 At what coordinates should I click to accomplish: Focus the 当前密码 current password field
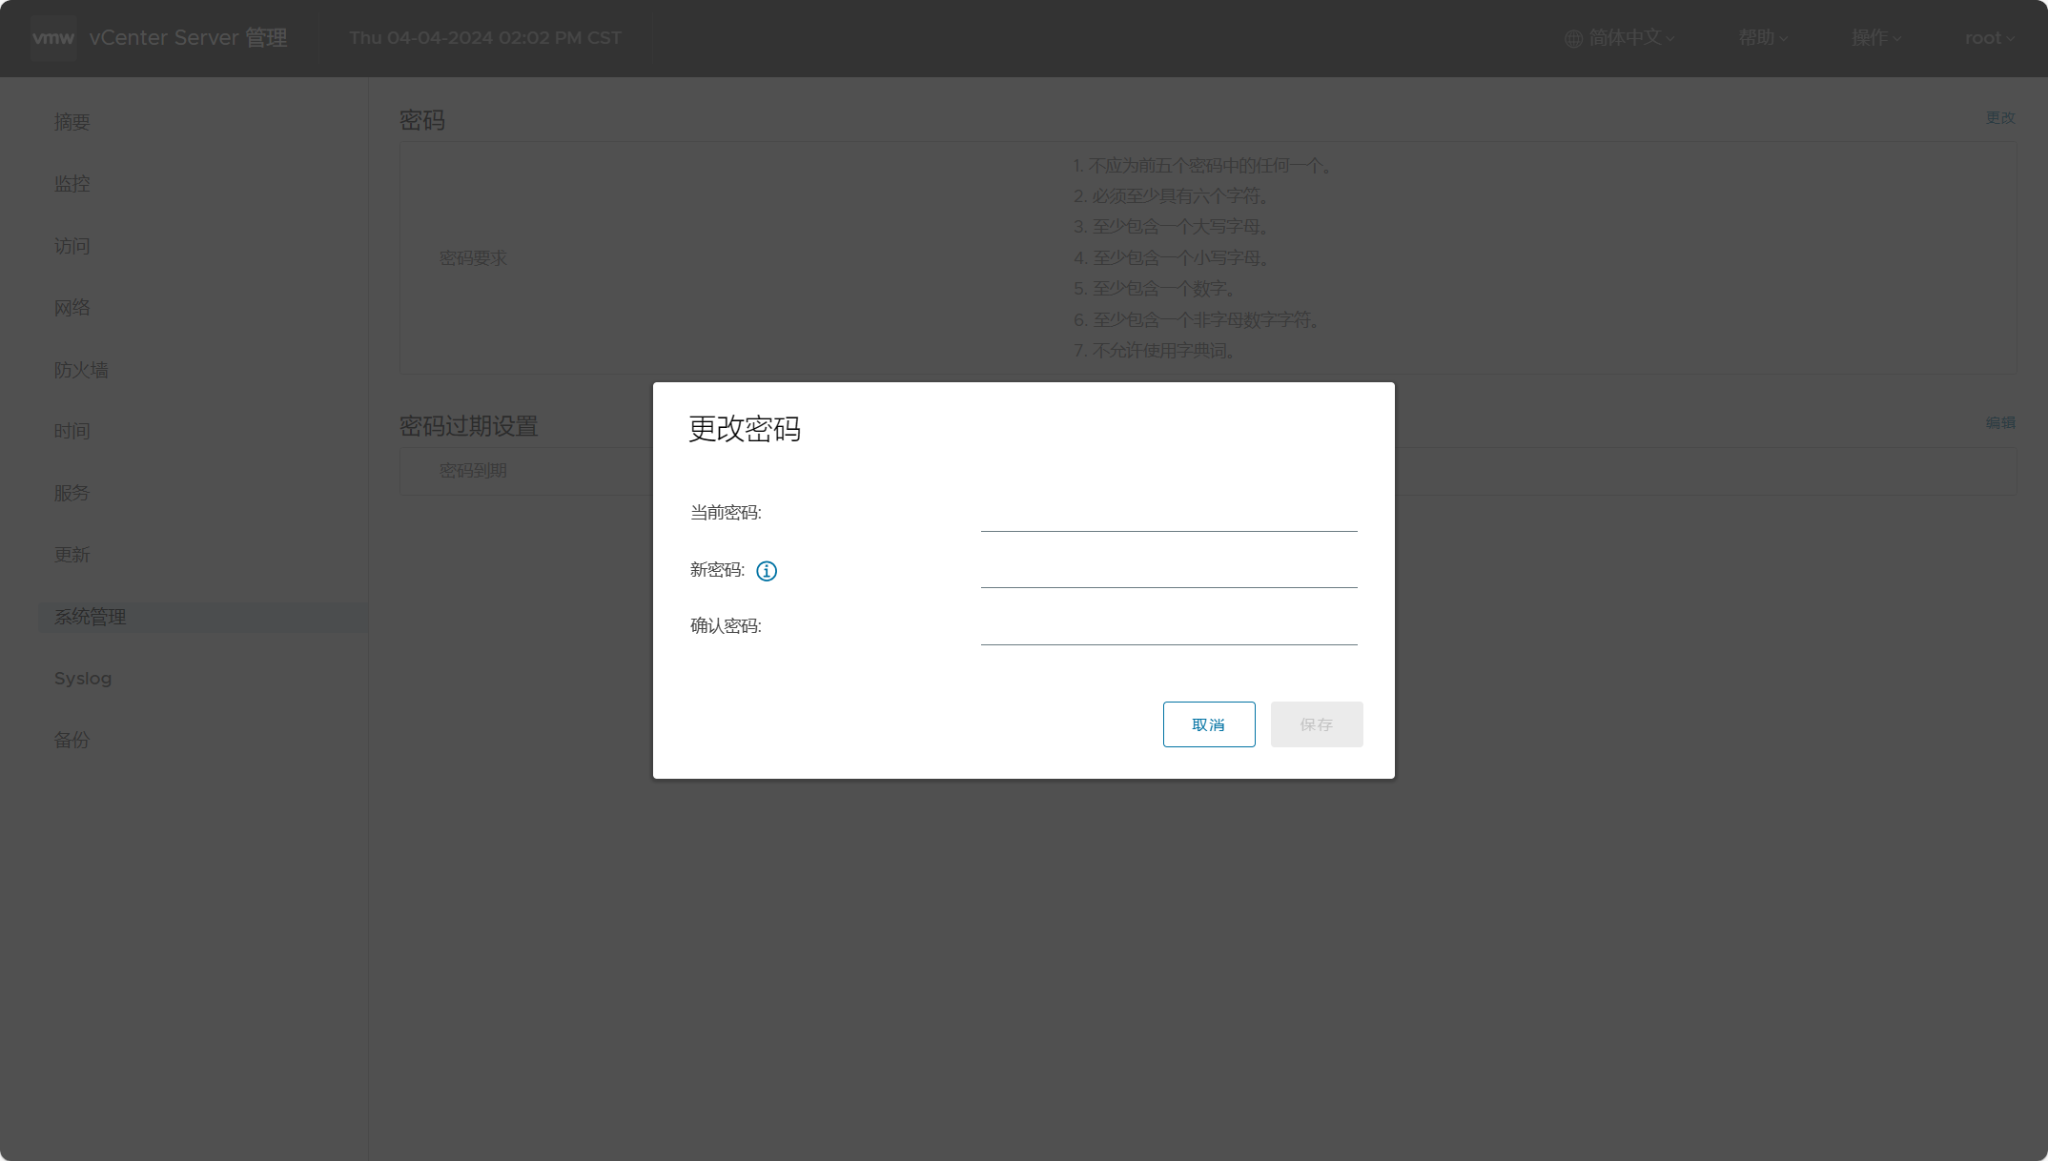click(1168, 515)
